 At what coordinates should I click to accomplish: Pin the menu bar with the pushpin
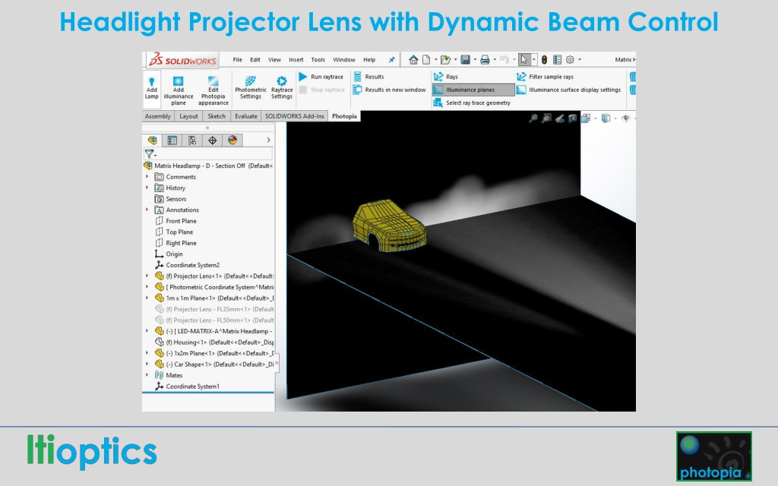coord(391,60)
